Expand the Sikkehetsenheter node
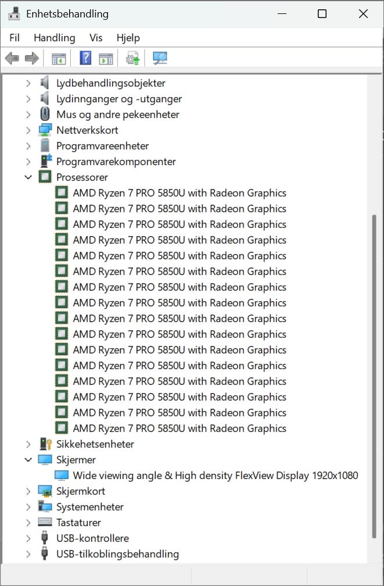Image resolution: width=384 pixels, height=586 pixels. (x=28, y=444)
